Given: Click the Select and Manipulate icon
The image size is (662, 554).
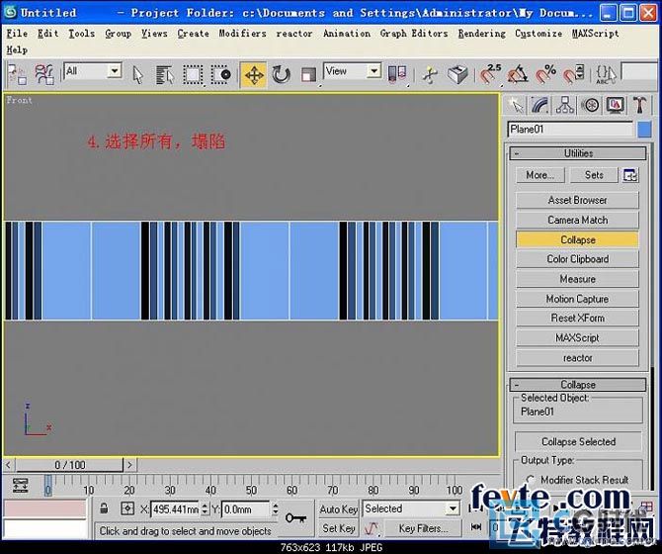Looking at the screenshot, I should pyautogui.click(x=430, y=75).
